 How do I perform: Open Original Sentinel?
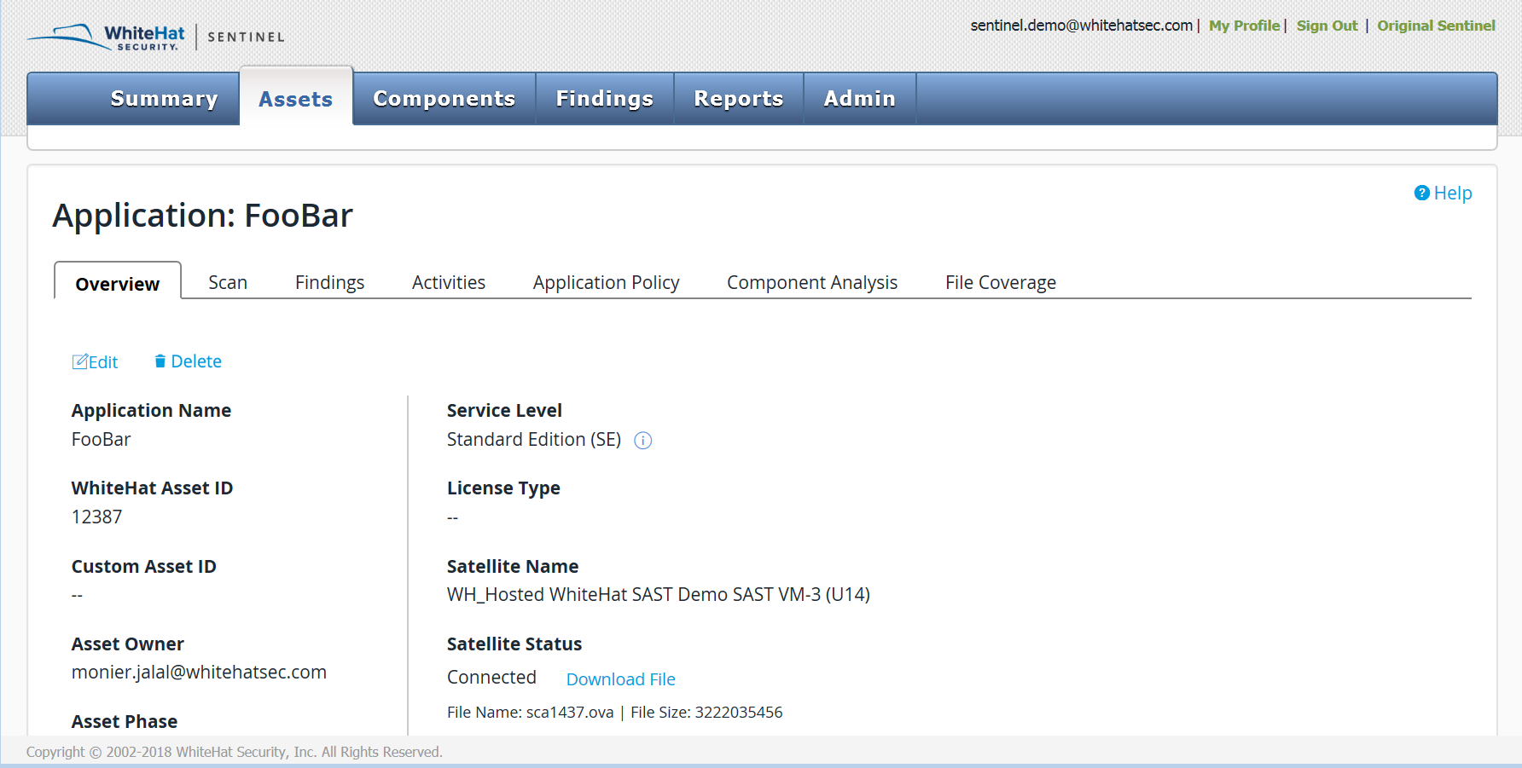(1436, 25)
